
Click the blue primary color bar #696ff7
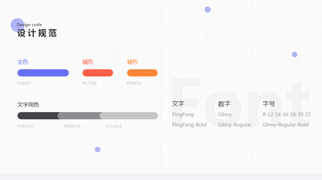43,73
